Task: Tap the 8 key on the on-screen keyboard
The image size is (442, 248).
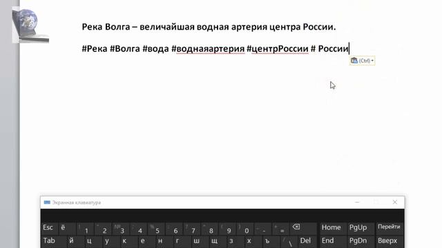Action: coord(209,229)
